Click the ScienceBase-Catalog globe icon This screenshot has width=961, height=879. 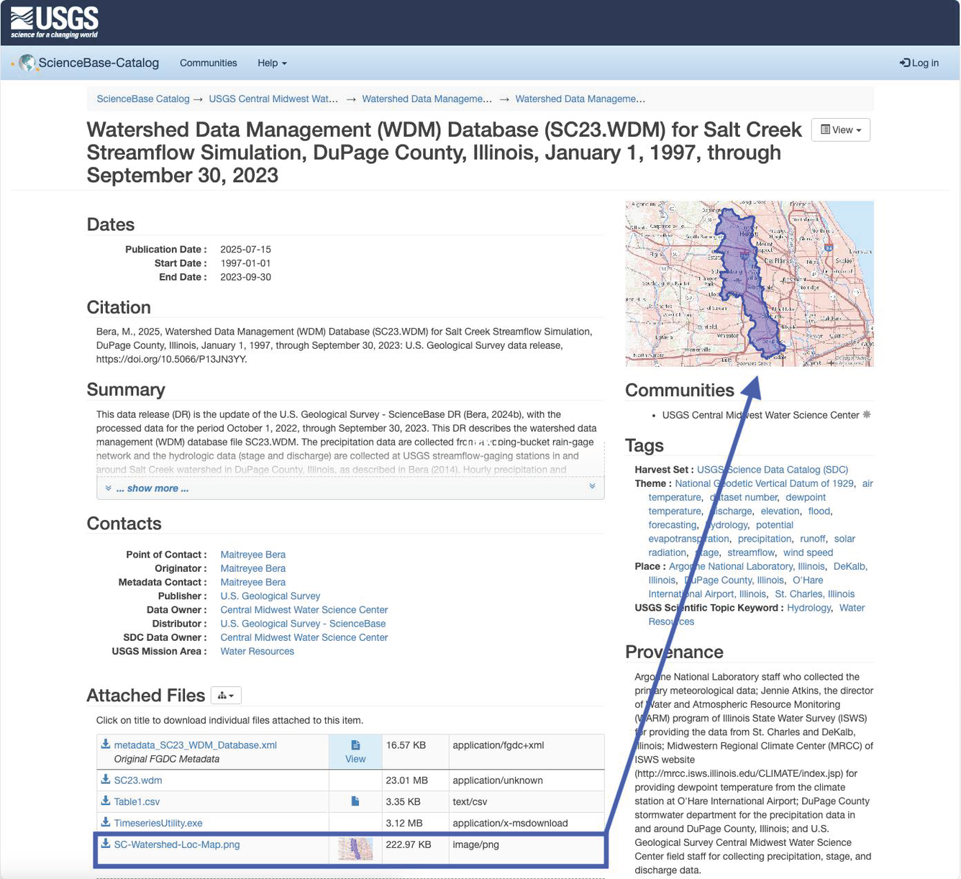click(x=27, y=63)
